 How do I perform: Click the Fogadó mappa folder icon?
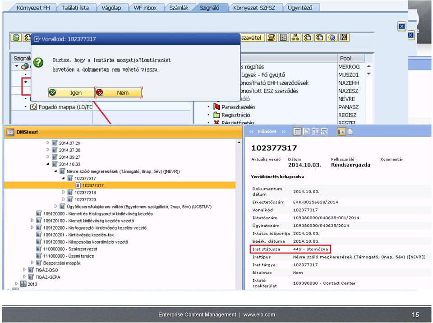(33, 106)
